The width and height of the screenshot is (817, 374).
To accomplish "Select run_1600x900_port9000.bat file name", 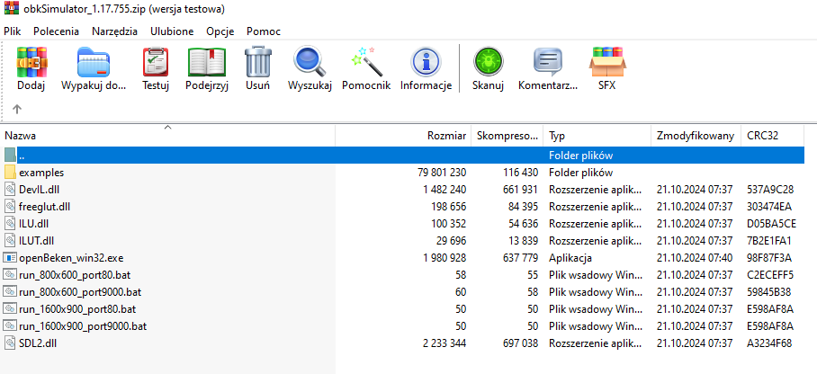I will 82,326.
